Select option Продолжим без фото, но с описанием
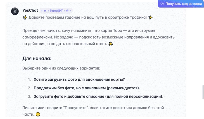204x119 pixels. tap(87, 88)
